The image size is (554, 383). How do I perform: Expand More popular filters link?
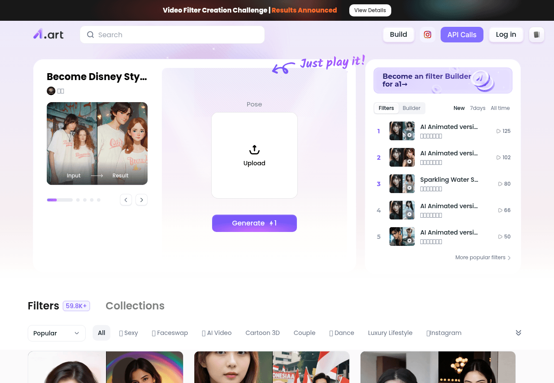click(x=483, y=257)
